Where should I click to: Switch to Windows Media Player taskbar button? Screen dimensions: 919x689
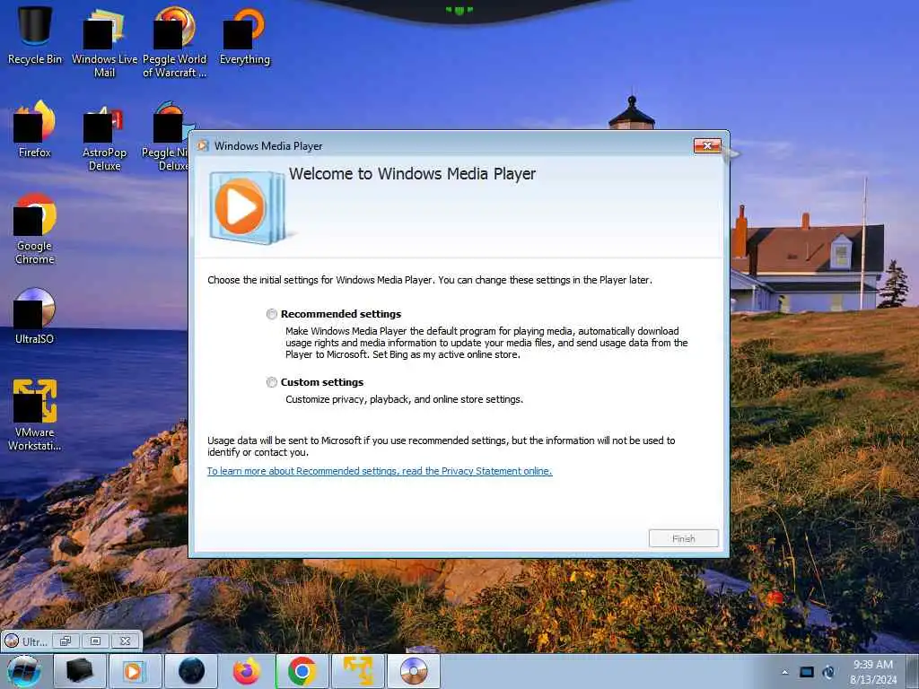point(135,671)
